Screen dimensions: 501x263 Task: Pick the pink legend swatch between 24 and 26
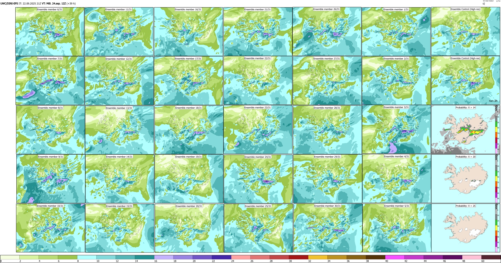tap(241, 257)
